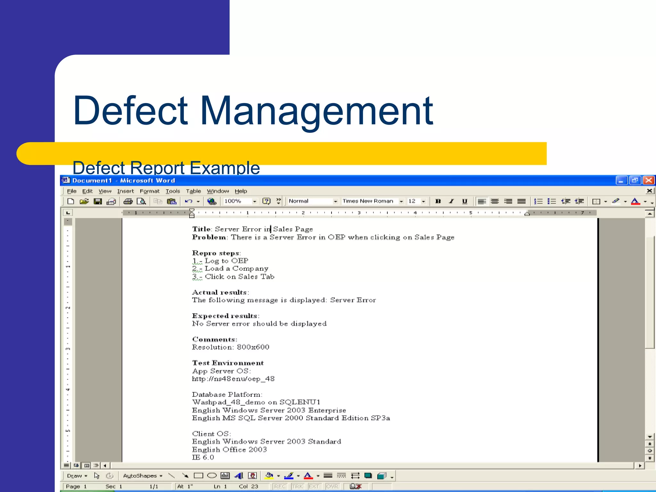Viewport: 656px width, 492px height.
Task: Click the Font Color button on Formatting toolbar
Action: pyautogui.click(x=635, y=201)
